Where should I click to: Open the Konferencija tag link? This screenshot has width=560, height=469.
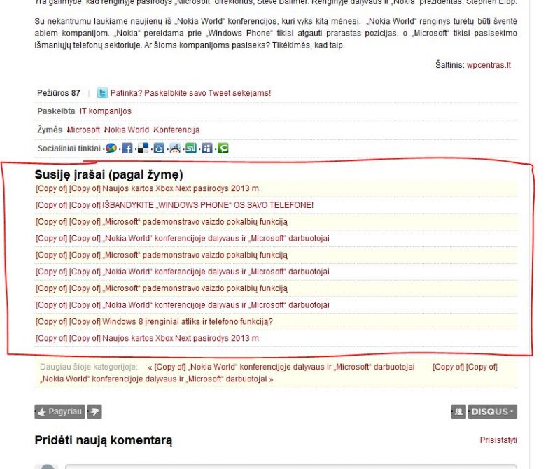(x=176, y=129)
